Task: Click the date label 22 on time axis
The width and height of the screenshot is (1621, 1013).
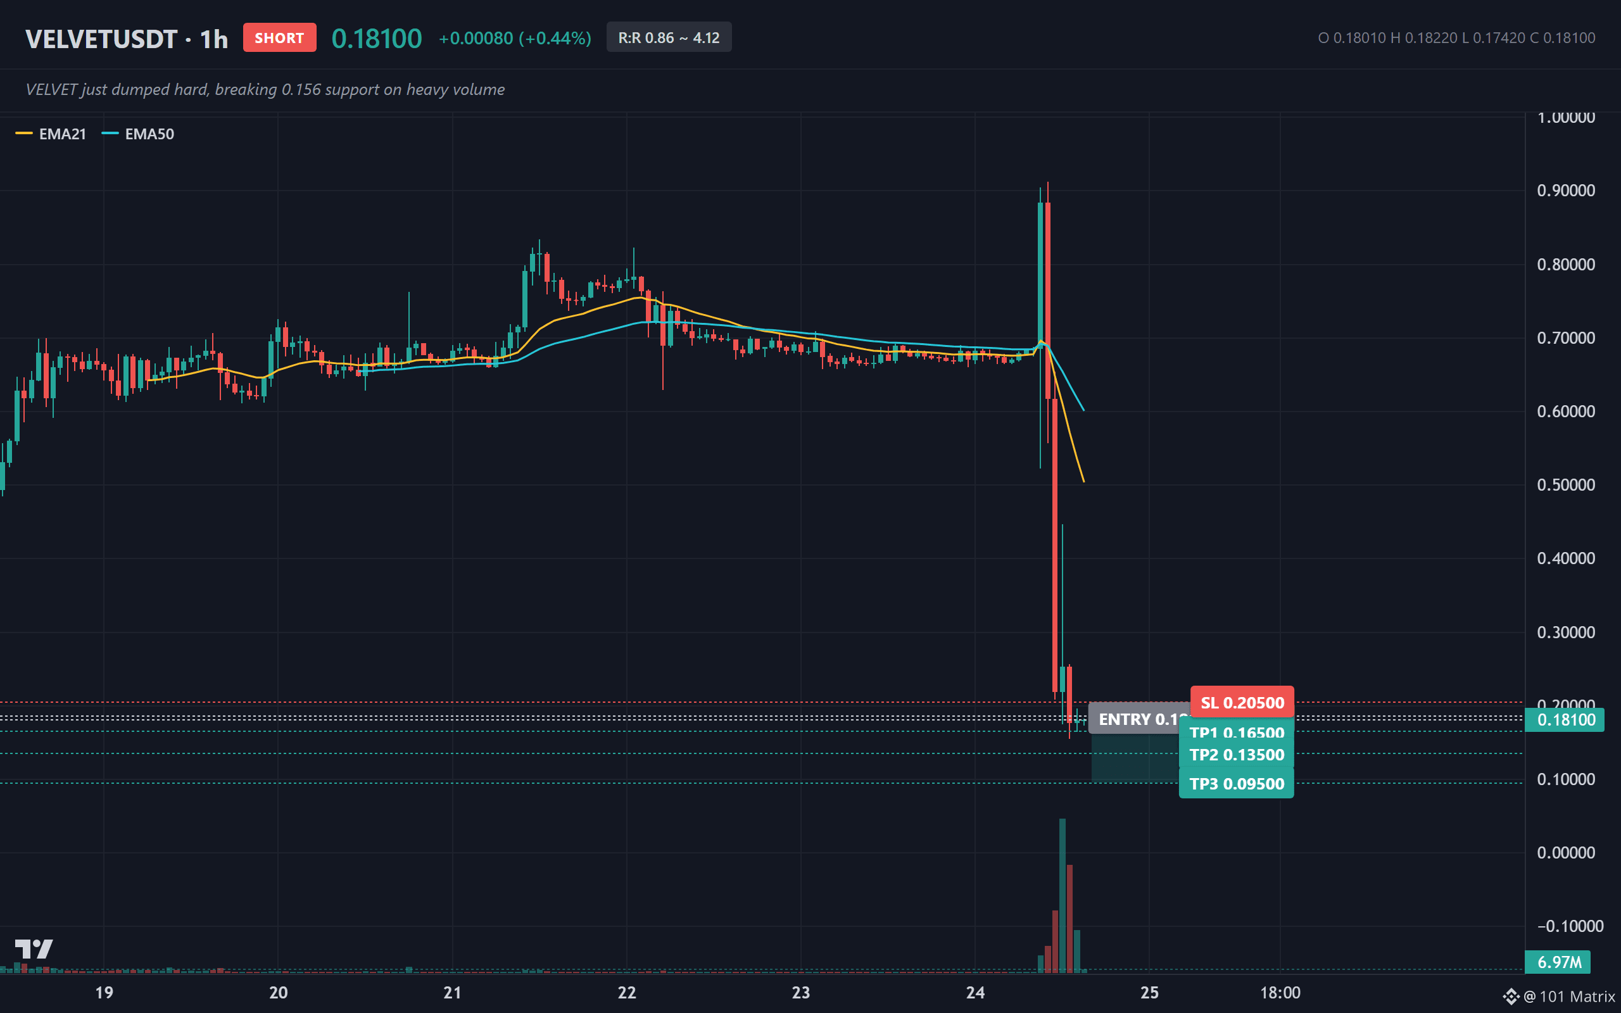Action: (x=627, y=992)
